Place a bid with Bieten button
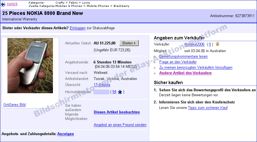Image resolution: width=257 pixels, height=142 pixels. tap(129, 43)
